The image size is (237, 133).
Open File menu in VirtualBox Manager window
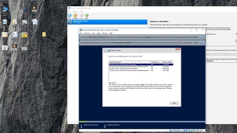[x=69, y=11]
